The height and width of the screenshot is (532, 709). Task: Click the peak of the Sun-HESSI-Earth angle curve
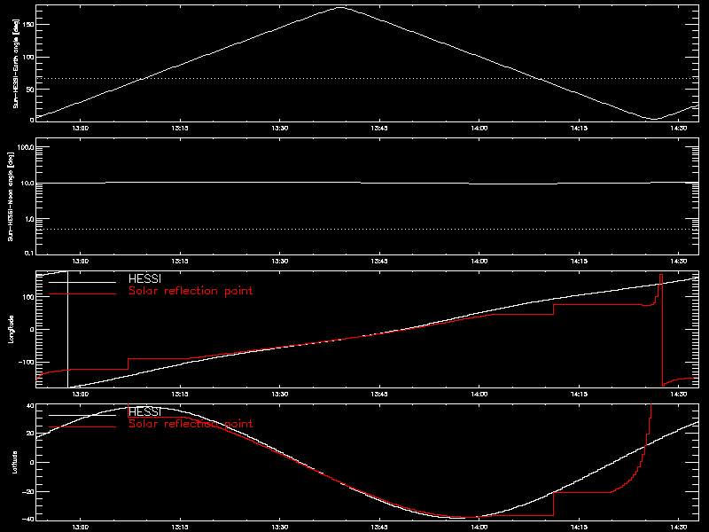(340, 7)
